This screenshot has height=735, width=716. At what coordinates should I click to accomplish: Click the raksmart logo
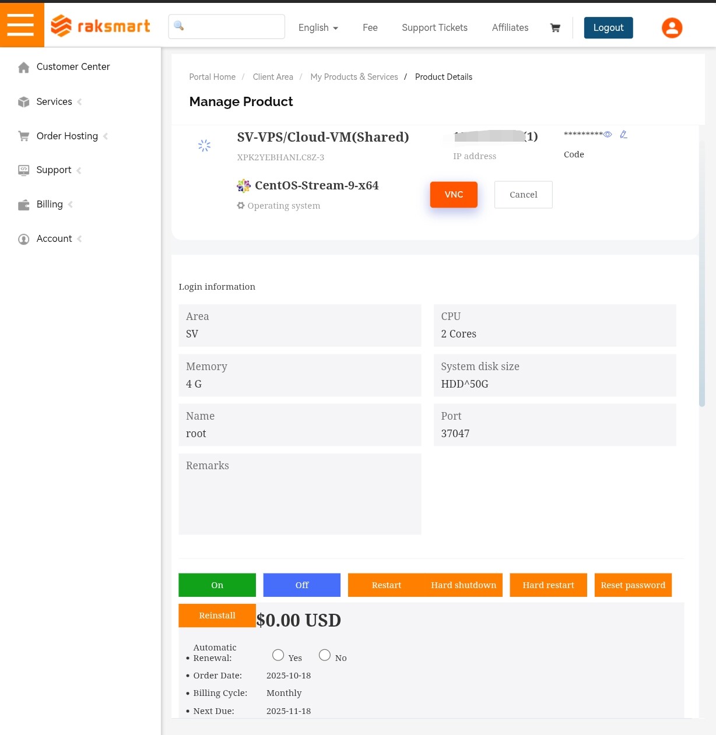point(100,26)
